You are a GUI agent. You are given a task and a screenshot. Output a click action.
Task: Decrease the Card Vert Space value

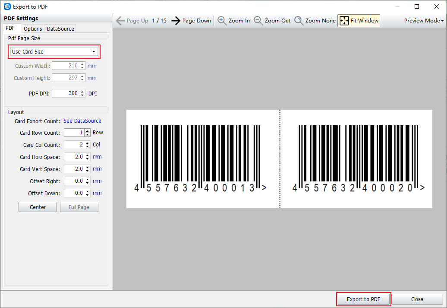tap(88, 171)
